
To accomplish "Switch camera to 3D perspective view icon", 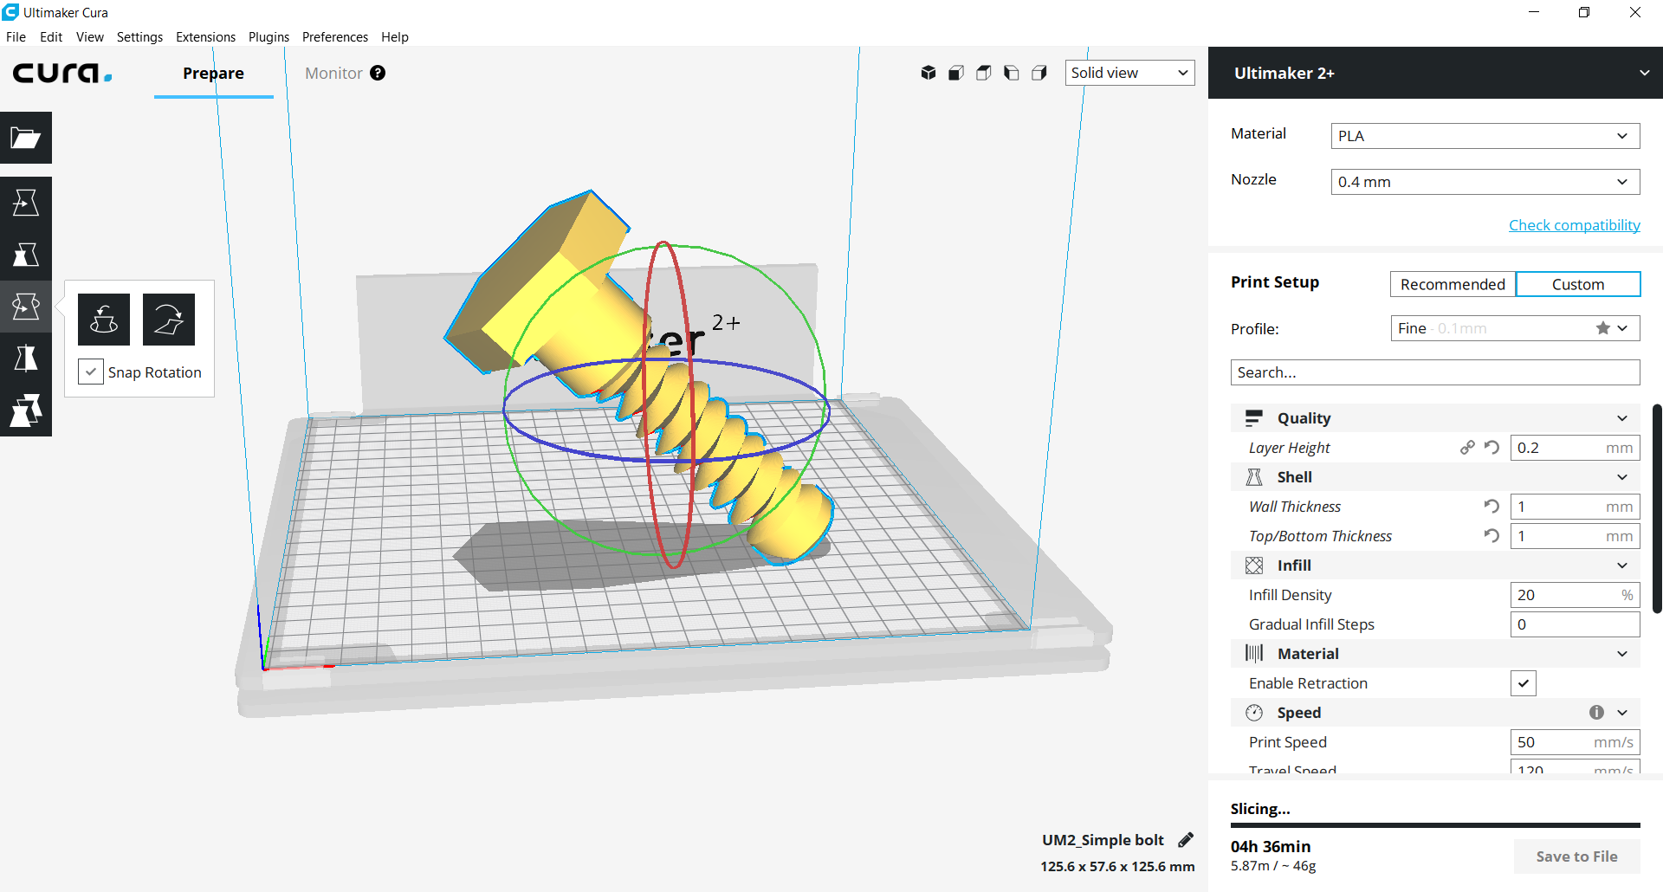I will point(929,73).
